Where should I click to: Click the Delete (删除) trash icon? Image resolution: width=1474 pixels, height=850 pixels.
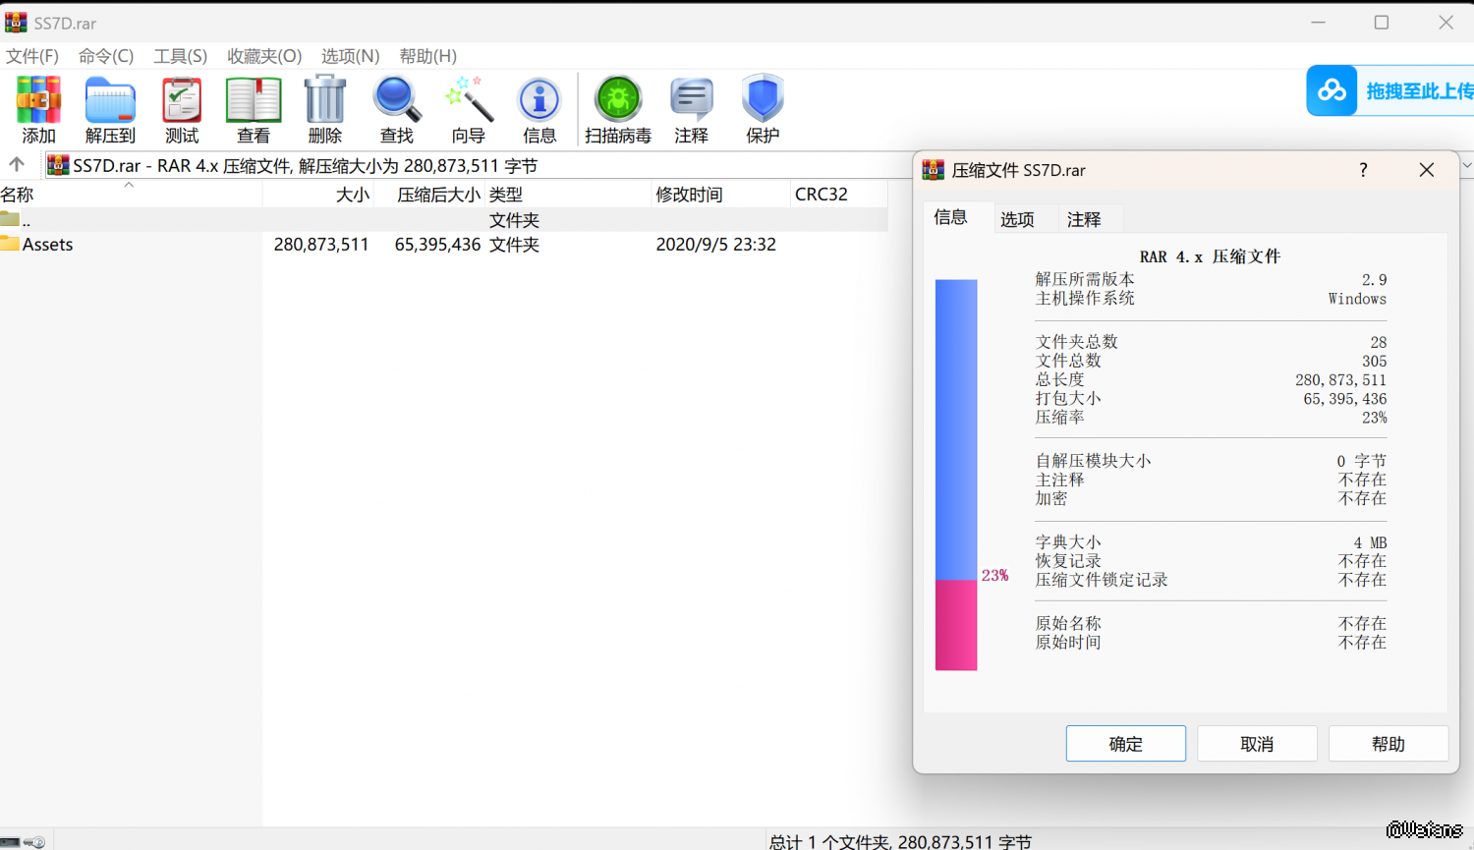(325, 100)
